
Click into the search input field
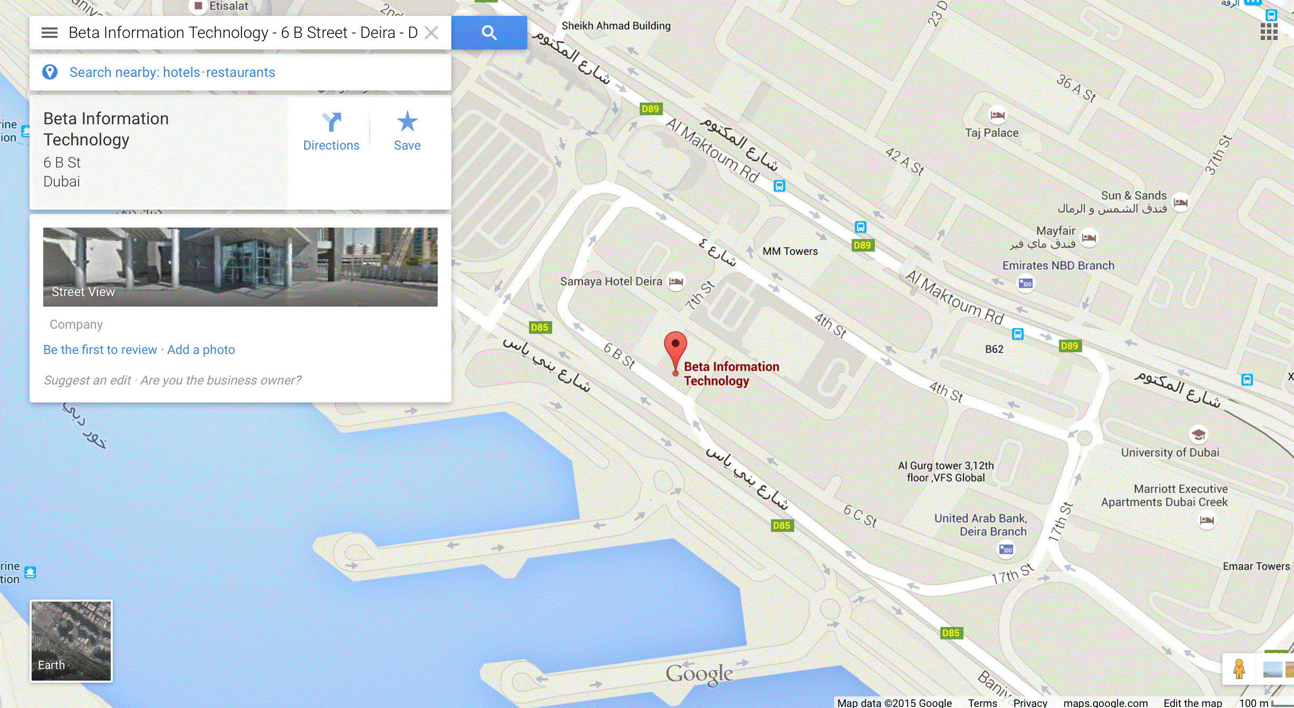pos(243,33)
